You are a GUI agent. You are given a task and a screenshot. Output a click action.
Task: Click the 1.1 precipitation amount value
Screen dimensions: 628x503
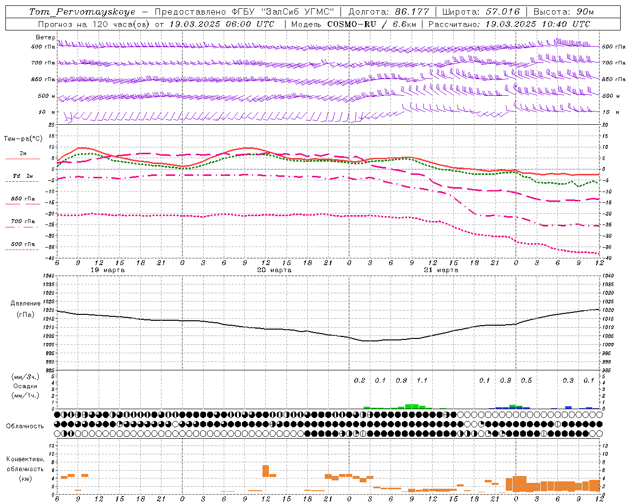[x=422, y=380]
